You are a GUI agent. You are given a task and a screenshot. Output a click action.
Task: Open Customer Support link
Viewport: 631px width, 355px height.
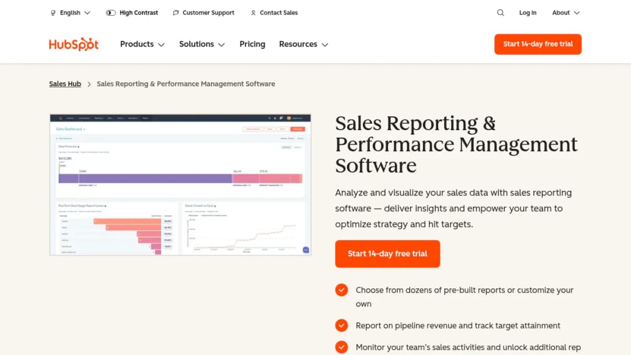pos(204,13)
